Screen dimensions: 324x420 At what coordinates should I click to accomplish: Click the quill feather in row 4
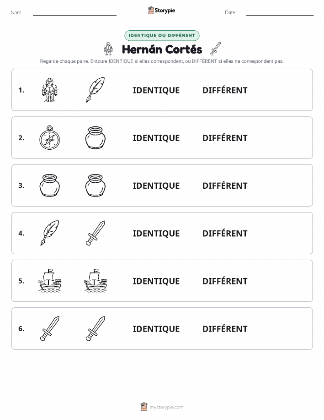pos(50,233)
